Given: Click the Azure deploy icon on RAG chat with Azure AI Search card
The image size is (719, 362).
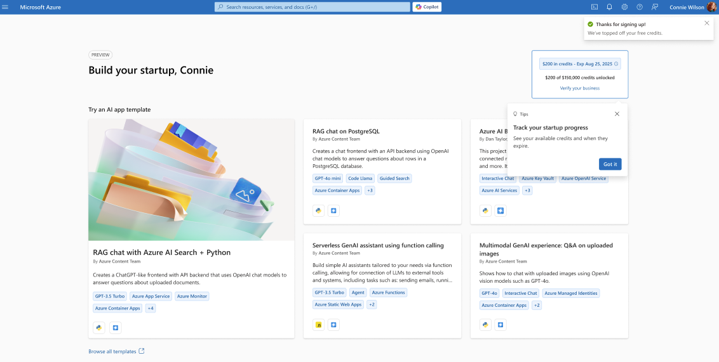Looking at the screenshot, I should coord(115,328).
